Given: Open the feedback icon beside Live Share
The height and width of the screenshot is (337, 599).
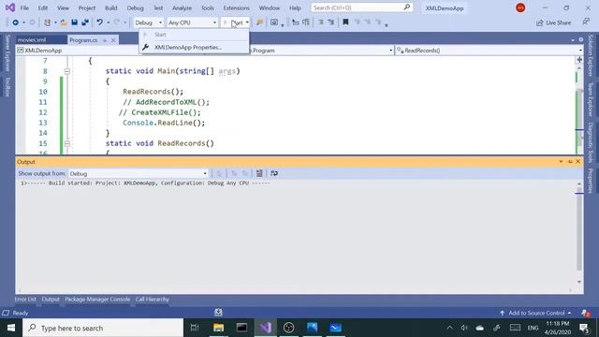Looking at the screenshot, I should click(x=586, y=22).
